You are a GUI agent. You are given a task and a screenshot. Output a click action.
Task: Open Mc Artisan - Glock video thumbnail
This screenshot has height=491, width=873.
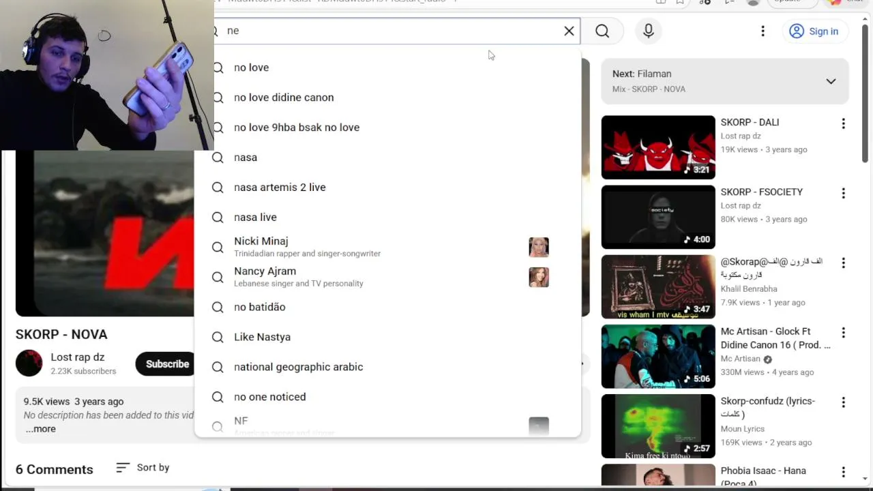pos(658,356)
